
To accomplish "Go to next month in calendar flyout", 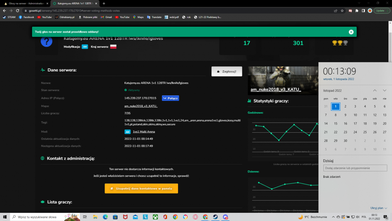I will pyautogui.click(x=385, y=91).
